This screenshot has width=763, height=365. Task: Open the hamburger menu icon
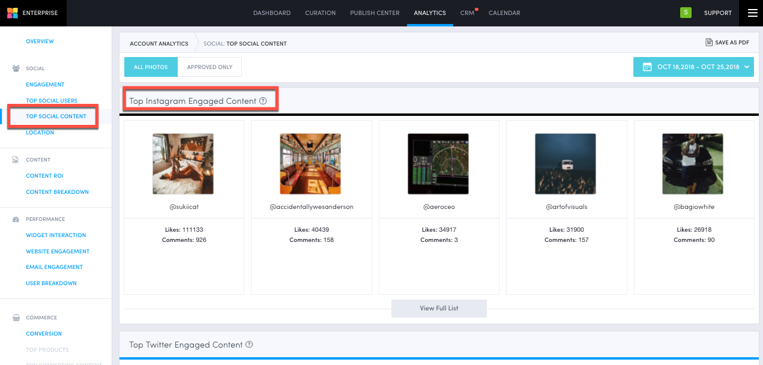click(x=752, y=13)
